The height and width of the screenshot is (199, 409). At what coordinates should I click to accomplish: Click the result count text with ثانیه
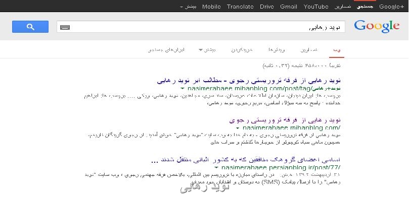301,65
